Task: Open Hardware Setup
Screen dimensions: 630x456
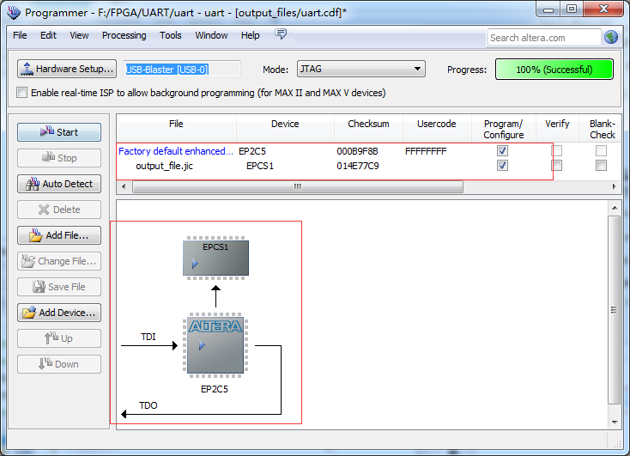Action: (67, 69)
